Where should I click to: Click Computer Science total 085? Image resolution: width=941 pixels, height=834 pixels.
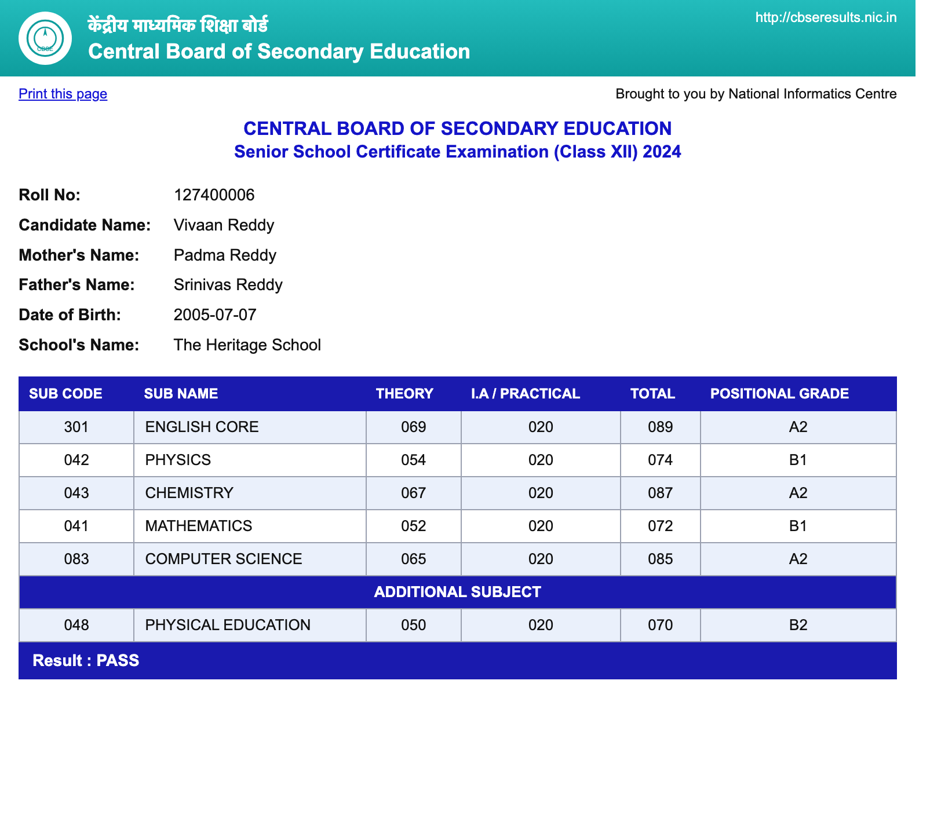pyautogui.click(x=661, y=559)
